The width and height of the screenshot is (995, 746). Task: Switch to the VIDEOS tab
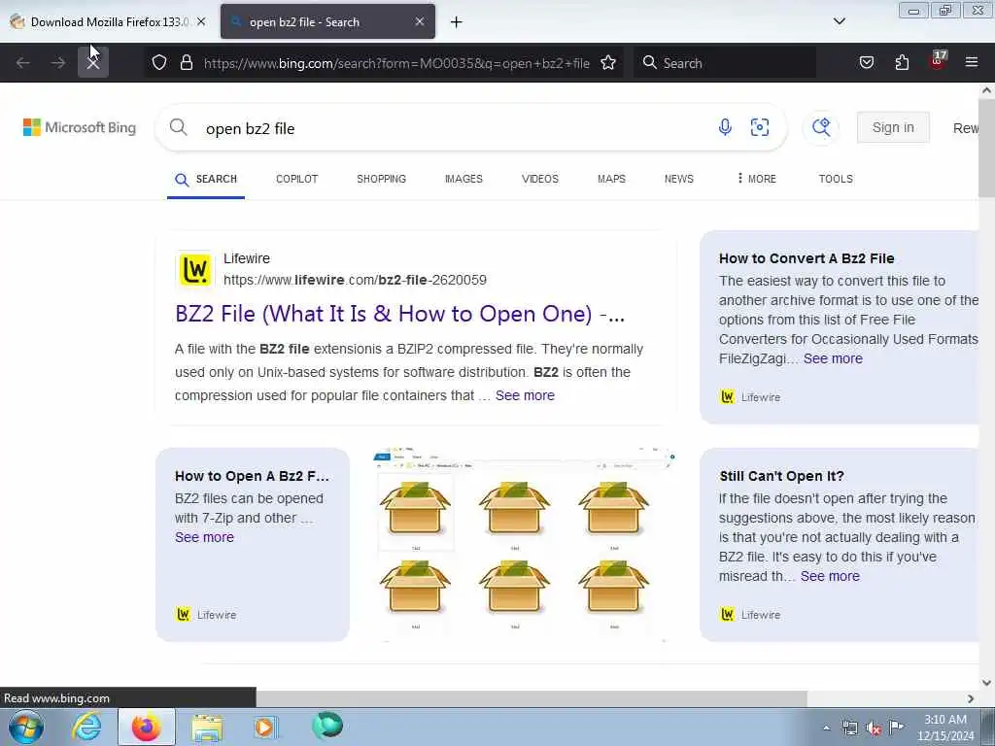(x=540, y=179)
